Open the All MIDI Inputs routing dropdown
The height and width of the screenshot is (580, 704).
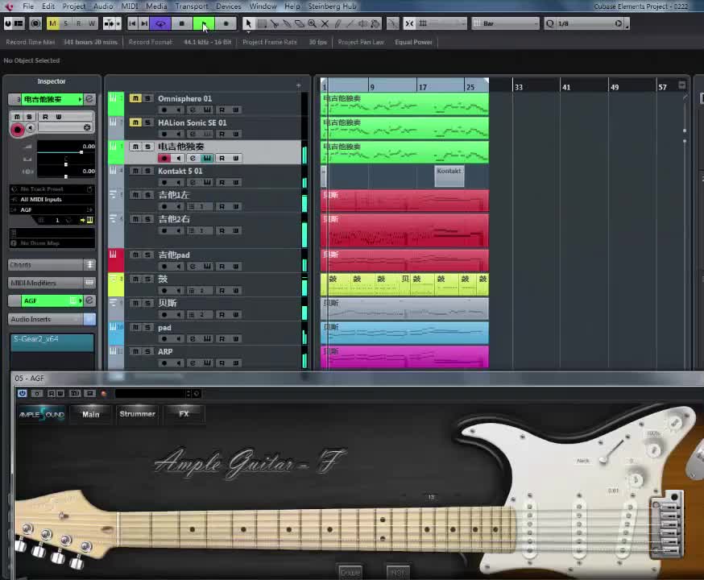52,199
